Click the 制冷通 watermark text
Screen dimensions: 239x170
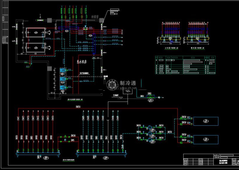tap(128, 83)
